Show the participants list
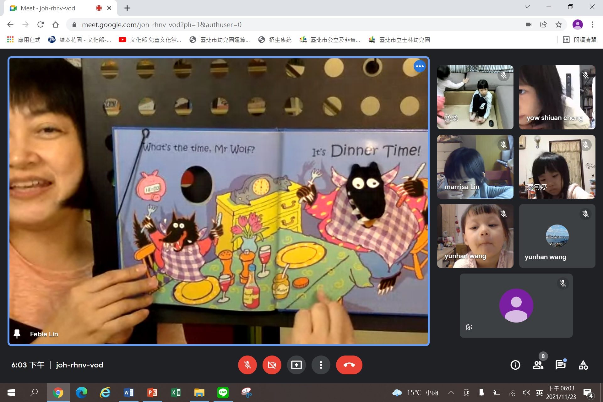Screen dimensions: 603x402 tap(538, 365)
